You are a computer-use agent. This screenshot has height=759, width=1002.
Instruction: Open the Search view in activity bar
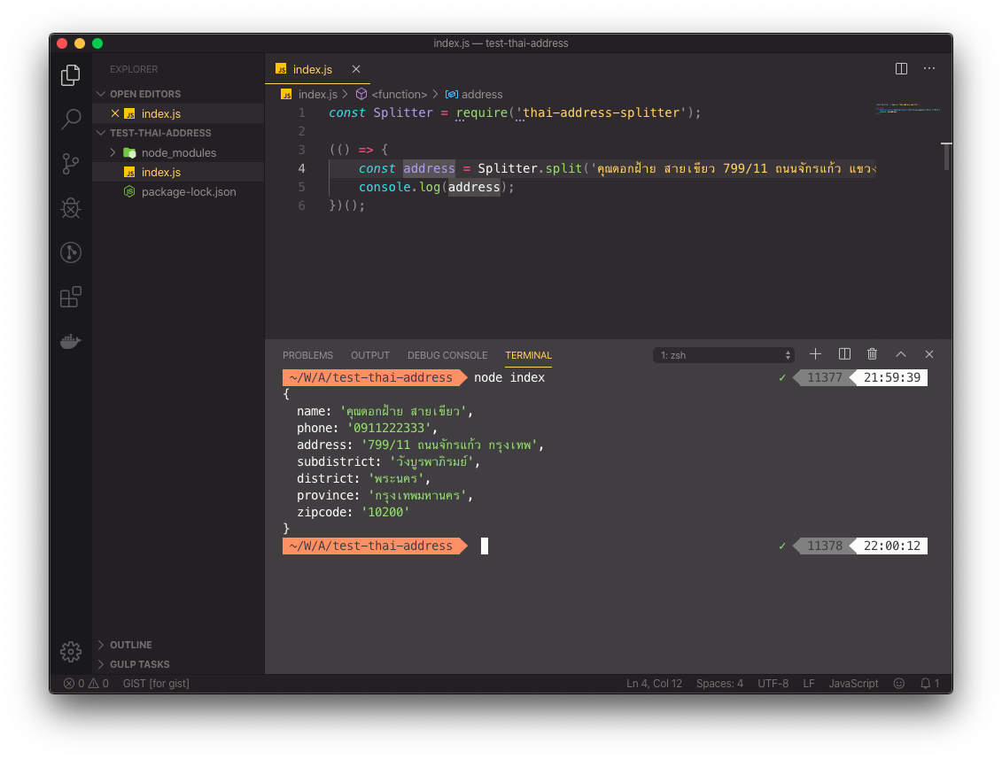(71, 119)
